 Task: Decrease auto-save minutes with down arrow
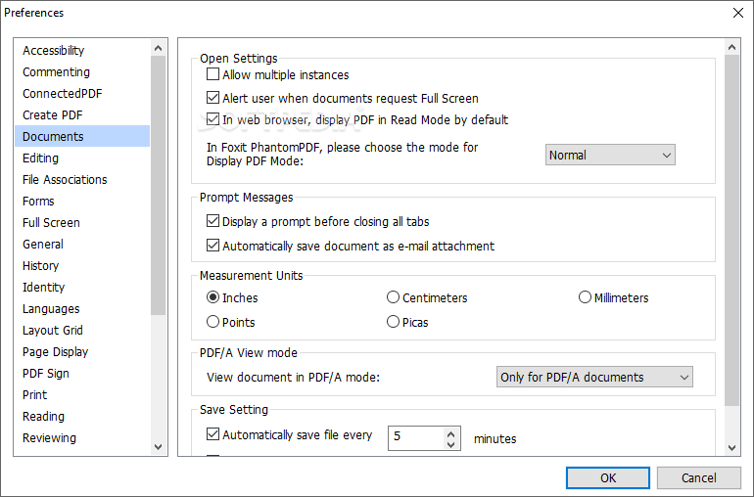pyautogui.click(x=450, y=444)
